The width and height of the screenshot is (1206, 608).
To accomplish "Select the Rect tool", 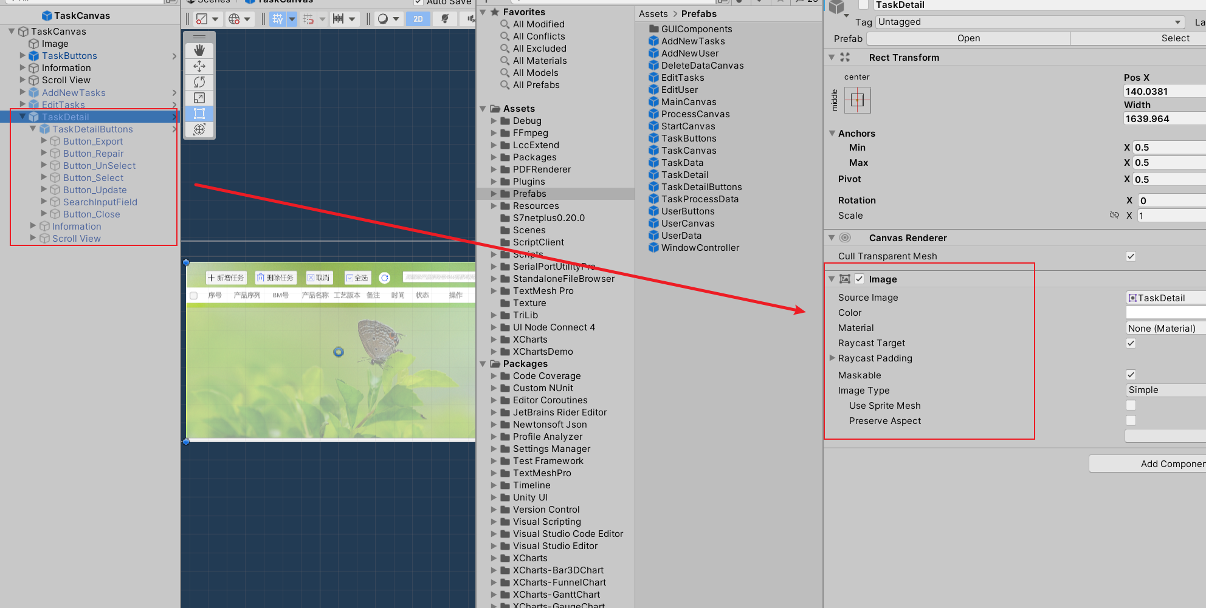I will pos(199,114).
